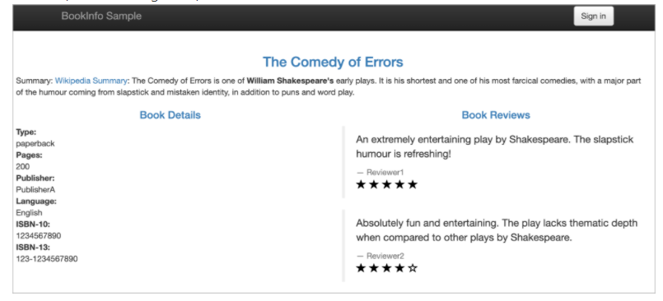Click the Book Details heading
Screen dimensions: 663x301
[170, 115]
